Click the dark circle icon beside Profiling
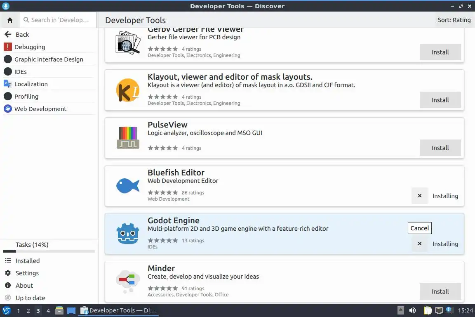475x317 pixels. [7, 96]
